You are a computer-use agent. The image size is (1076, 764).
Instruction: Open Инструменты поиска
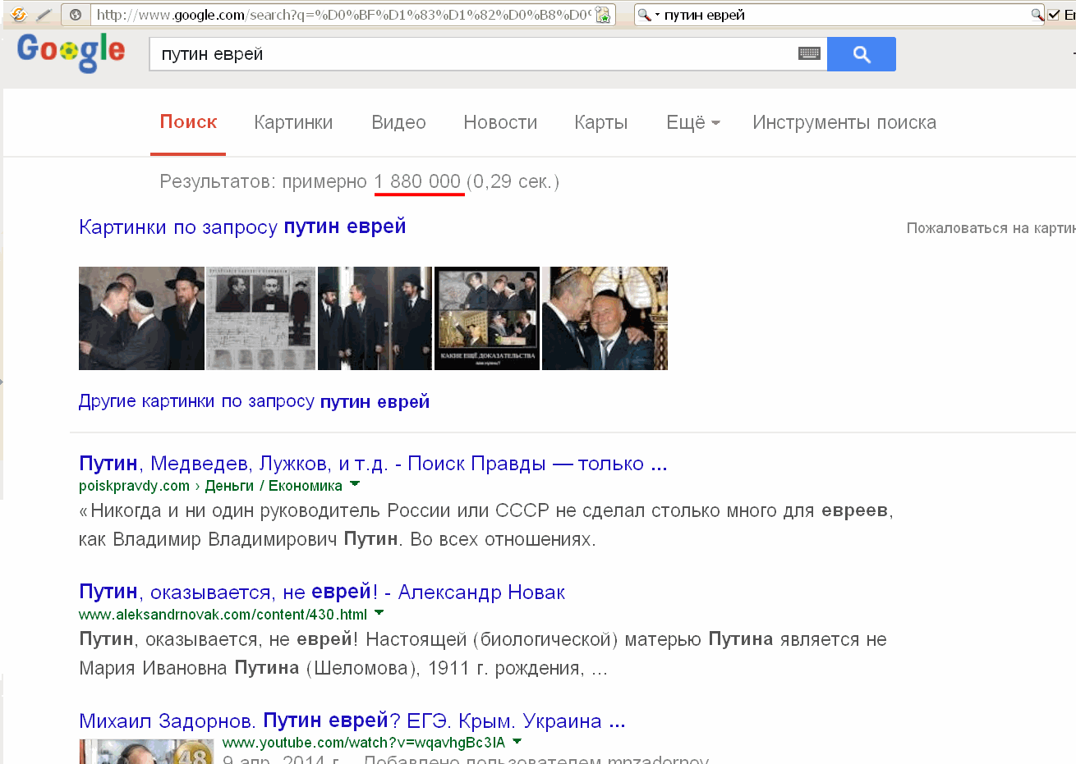pyautogui.click(x=844, y=122)
